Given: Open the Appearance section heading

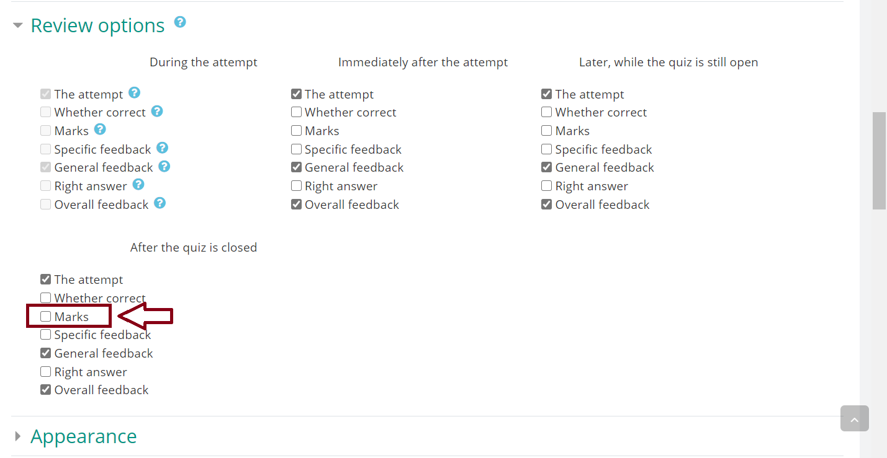Looking at the screenshot, I should point(84,436).
